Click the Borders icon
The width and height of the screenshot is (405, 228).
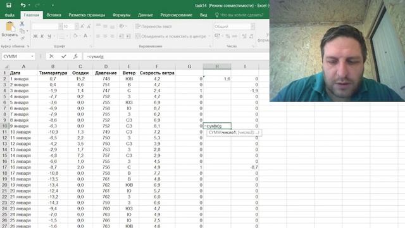pyautogui.click(x=62, y=36)
